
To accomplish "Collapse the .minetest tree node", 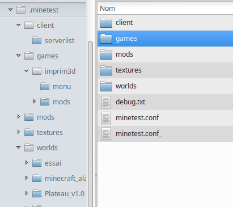I will [10, 10].
